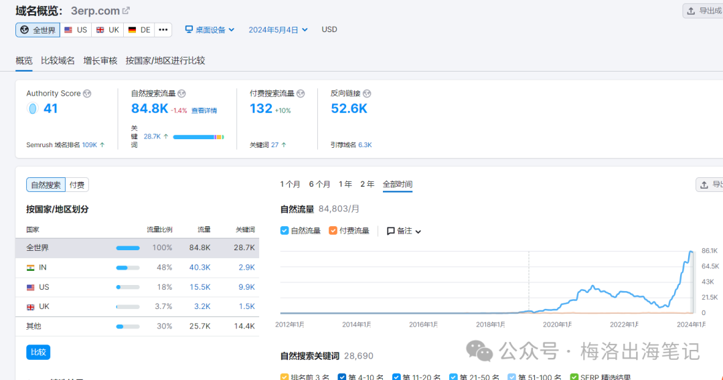Switch to the 比较域名 tab
The image size is (723, 380).
click(x=58, y=60)
